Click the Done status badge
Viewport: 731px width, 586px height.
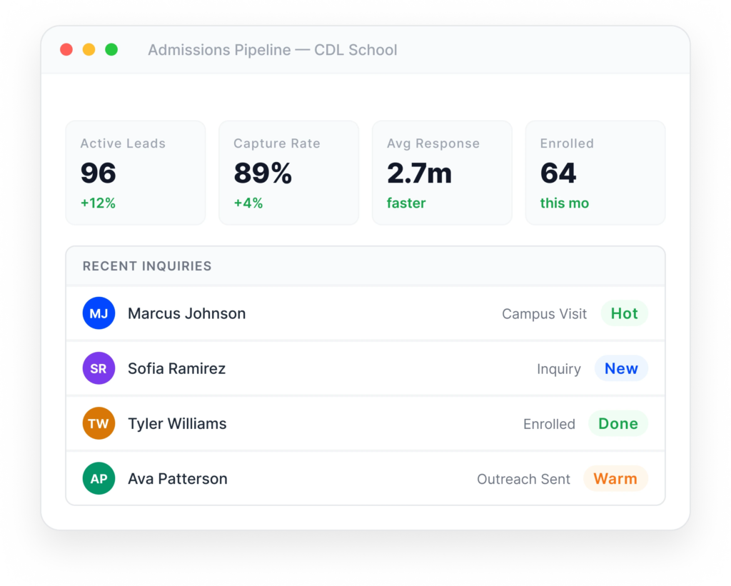click(617, 423)
